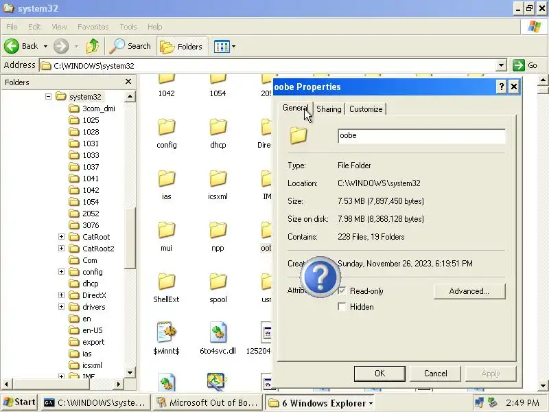
Task: Select the General tab
Action: point(296,108)
